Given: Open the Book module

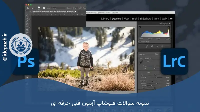Looking at the screenshot, I should 134,19.
